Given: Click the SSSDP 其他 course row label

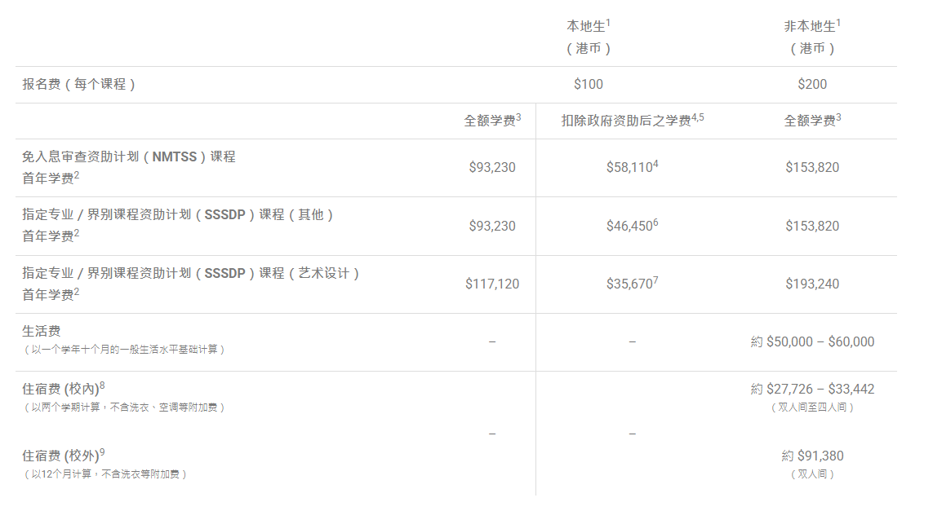Looking at the screenshot, I should click(178, 215).
